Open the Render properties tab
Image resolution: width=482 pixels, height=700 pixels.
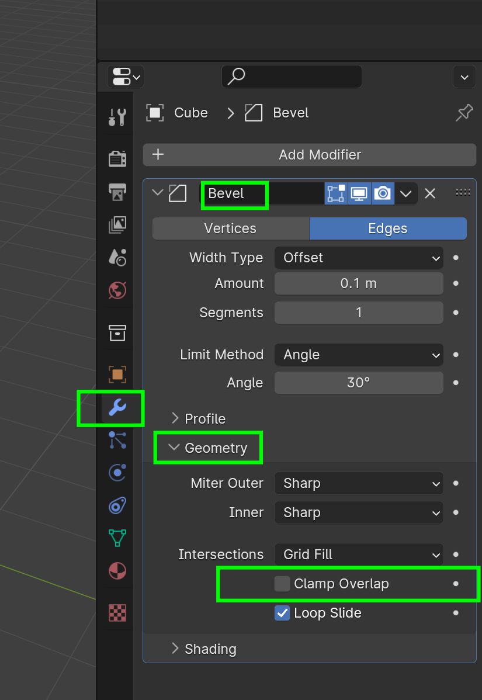(x=117, y=158)
